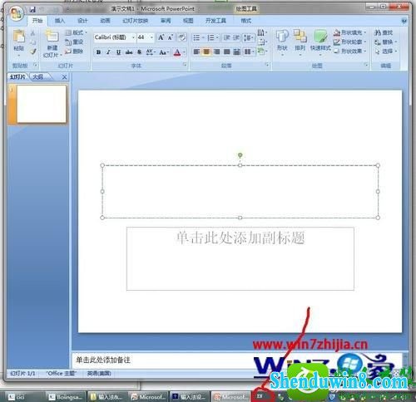This screenshot has height=402, width=416.
Task: Open the columns dropdown
Action: coord(249,51)
